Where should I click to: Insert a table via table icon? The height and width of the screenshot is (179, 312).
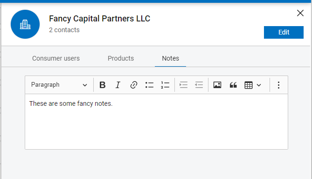tap(249, 85)
